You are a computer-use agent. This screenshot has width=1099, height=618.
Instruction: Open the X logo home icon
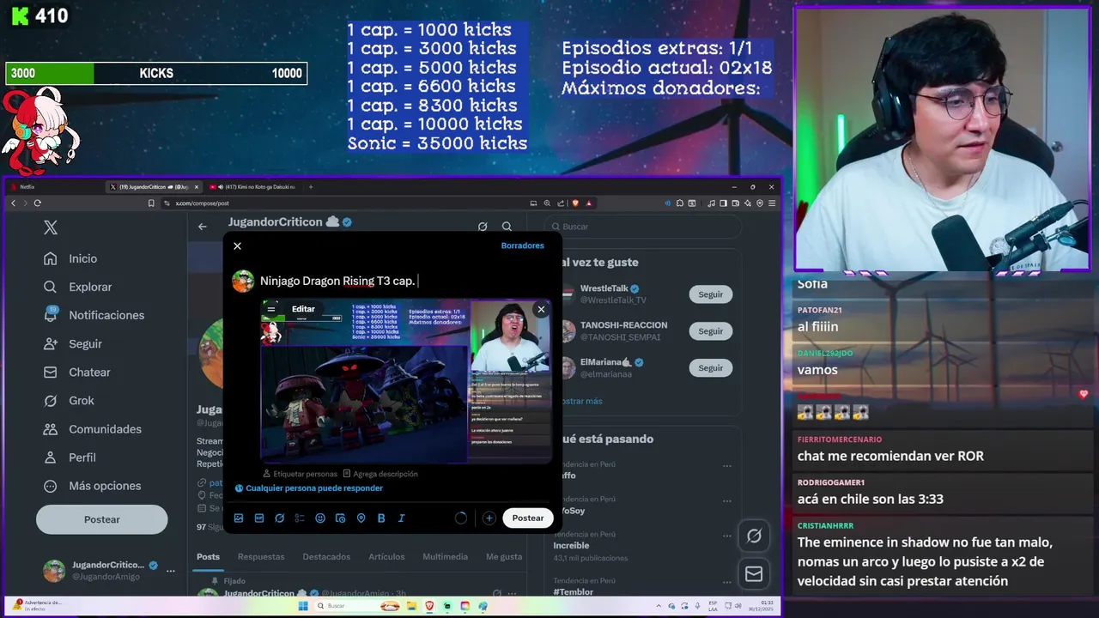point(51,227)
